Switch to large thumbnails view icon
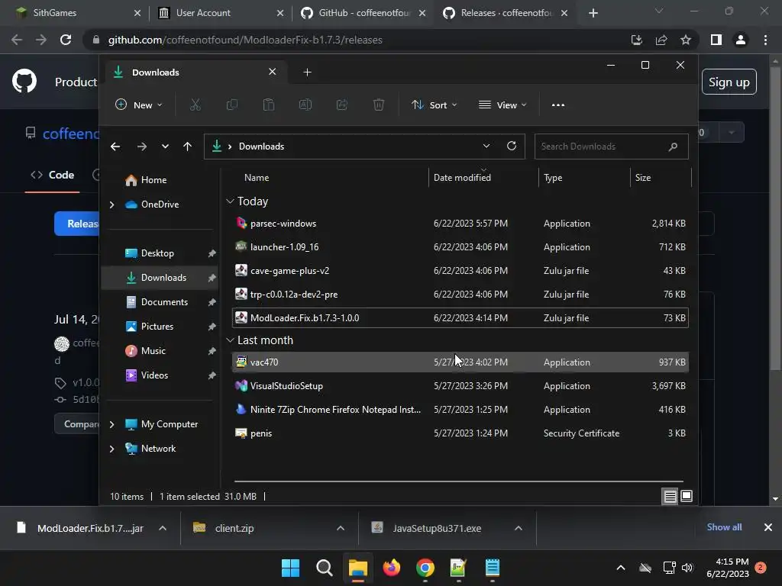Viewport: 782px width, 586px height. [x=687, y=496]
